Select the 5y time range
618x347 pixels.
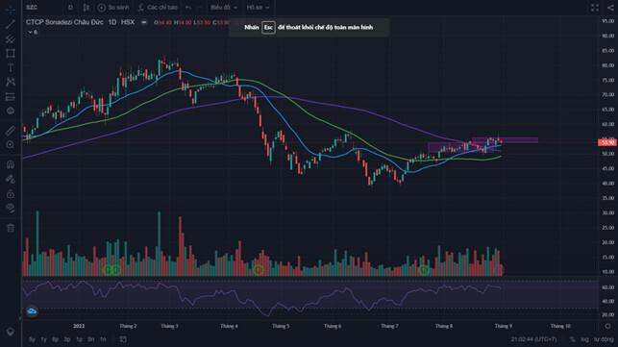coord(32,339)
